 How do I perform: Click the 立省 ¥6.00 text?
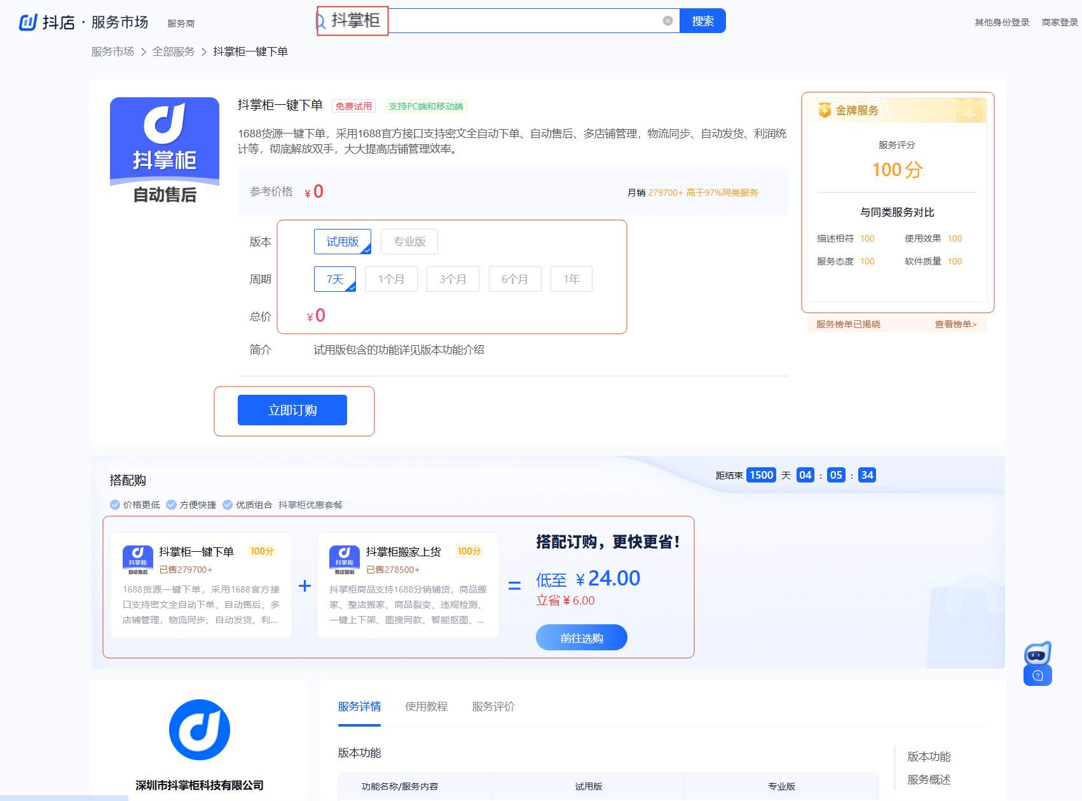(565, 600)
